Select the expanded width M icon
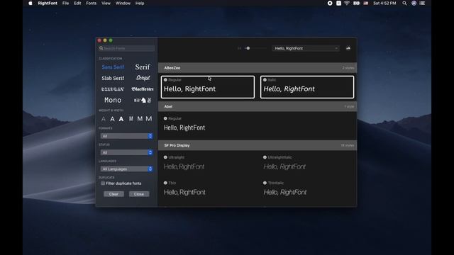 (149, 119)
